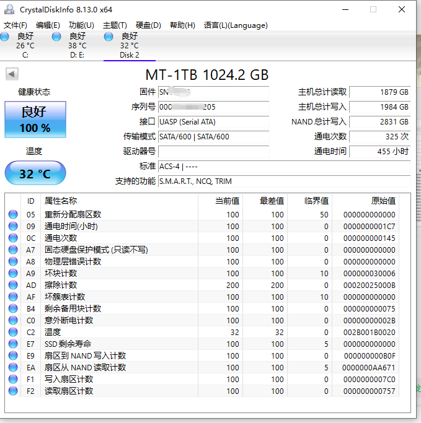This screenshot has width=421, height=423.
Task: Open the 硬盘(D) menu
Action: pos(148,25)
